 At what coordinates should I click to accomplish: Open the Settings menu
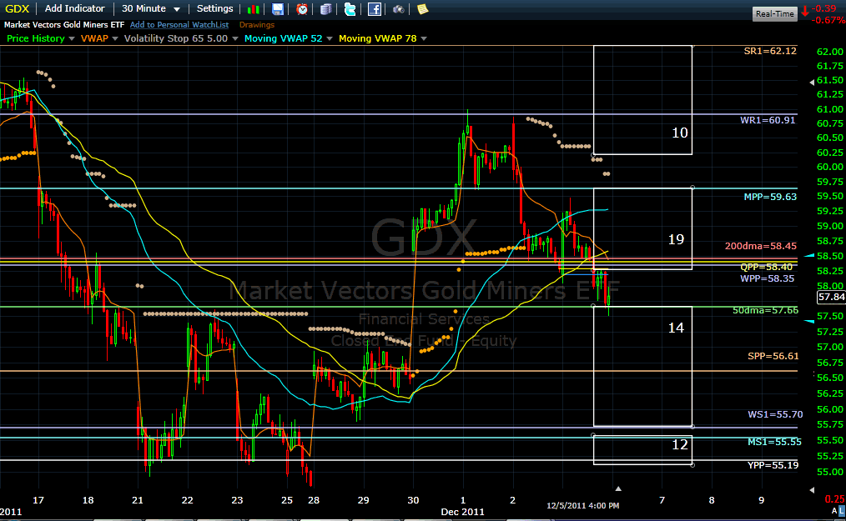(x=214, y=8)
